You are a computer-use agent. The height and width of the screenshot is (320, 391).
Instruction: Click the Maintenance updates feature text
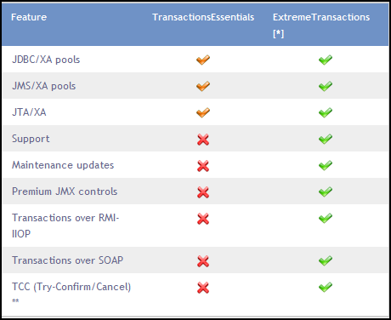pyautogui.click(x=63, y=165)
